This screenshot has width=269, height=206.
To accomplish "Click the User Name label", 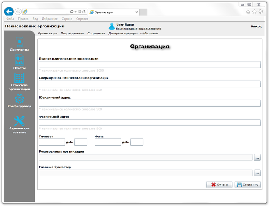I will point(125,25).
